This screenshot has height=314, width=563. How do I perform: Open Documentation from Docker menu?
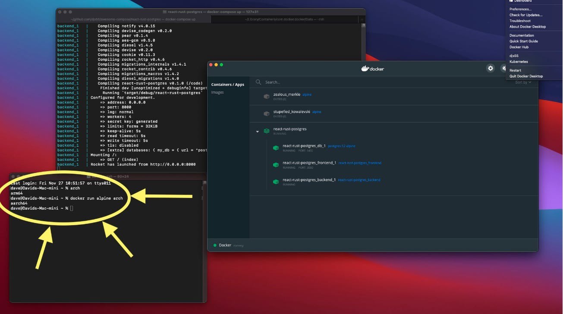pyautogui.click(x=522, y=35)
